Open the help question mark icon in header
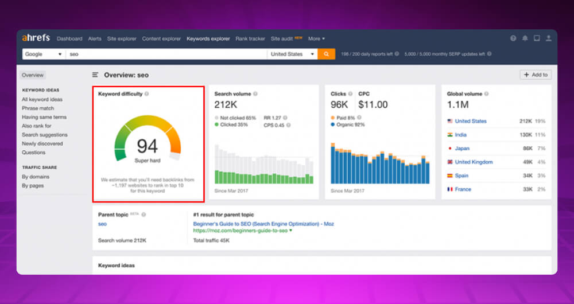 tap(513, 38)
